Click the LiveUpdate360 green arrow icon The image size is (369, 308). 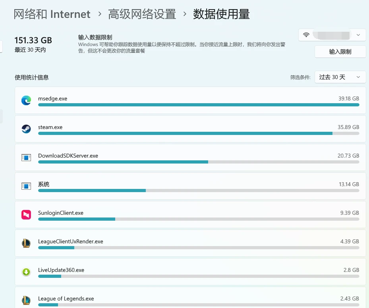pyautogui.click(x=26, y=272)
